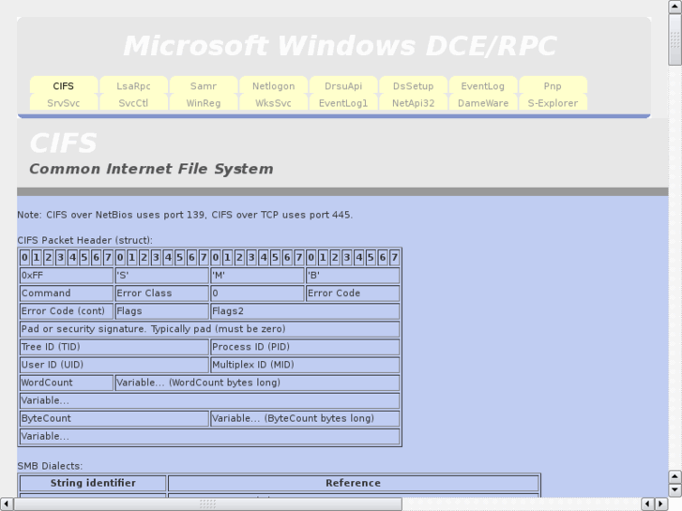This screenshot has width=682, height=511.
Task: Click the Flags2 cell
Action: (x=305, y=311)
